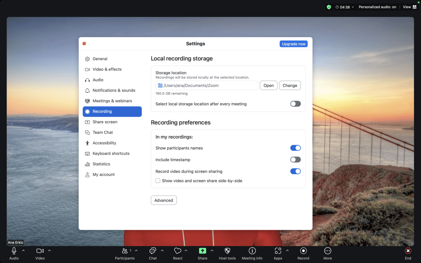
Task: Open the More options icon
Action: point(328,251)
